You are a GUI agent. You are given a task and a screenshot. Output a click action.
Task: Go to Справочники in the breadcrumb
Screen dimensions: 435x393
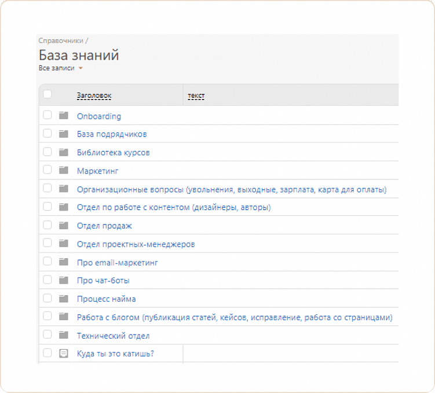[61, 41]
